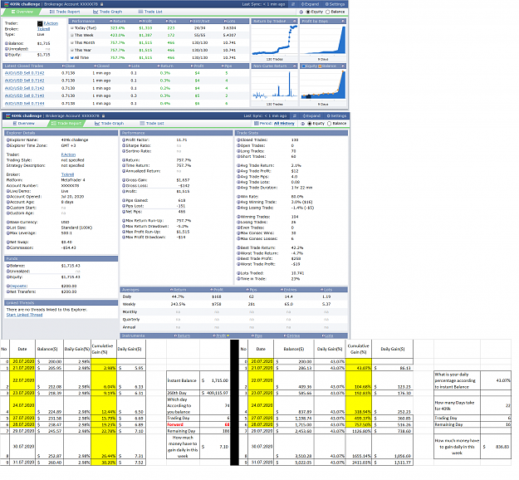Toggle the This Year performance checkbox
This screenshot has width=519, height=480.
coord(72,51)
